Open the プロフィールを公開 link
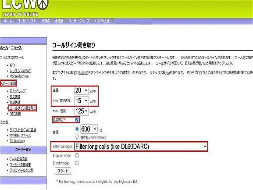The height and width of the screenshot is (190, 253). tap(21, 170)
